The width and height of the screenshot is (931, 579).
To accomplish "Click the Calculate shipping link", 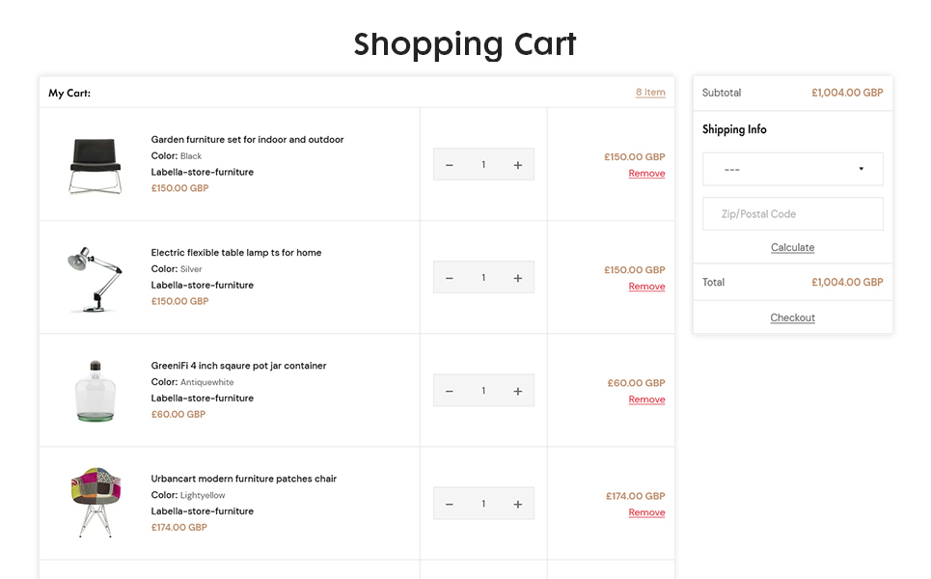I will (x=792, y=248).
